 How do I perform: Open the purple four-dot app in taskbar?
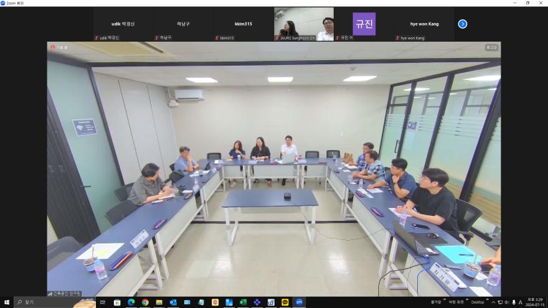coord(257,302)
